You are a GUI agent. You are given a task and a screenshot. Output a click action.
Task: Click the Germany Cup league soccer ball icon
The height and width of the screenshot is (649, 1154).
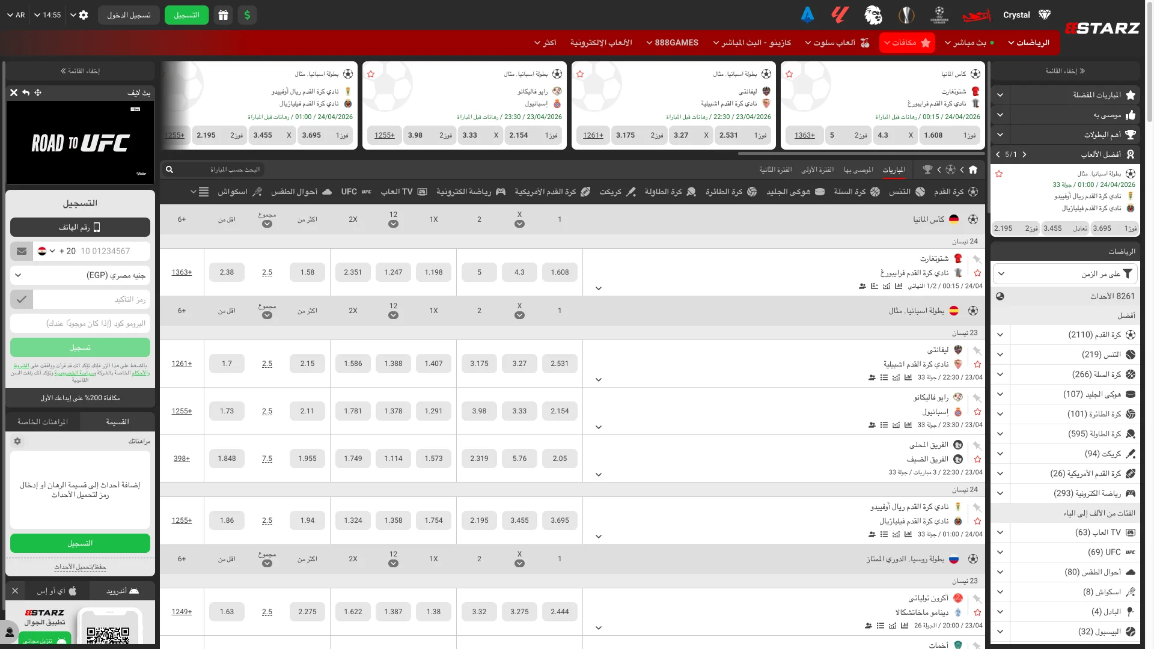973,219
